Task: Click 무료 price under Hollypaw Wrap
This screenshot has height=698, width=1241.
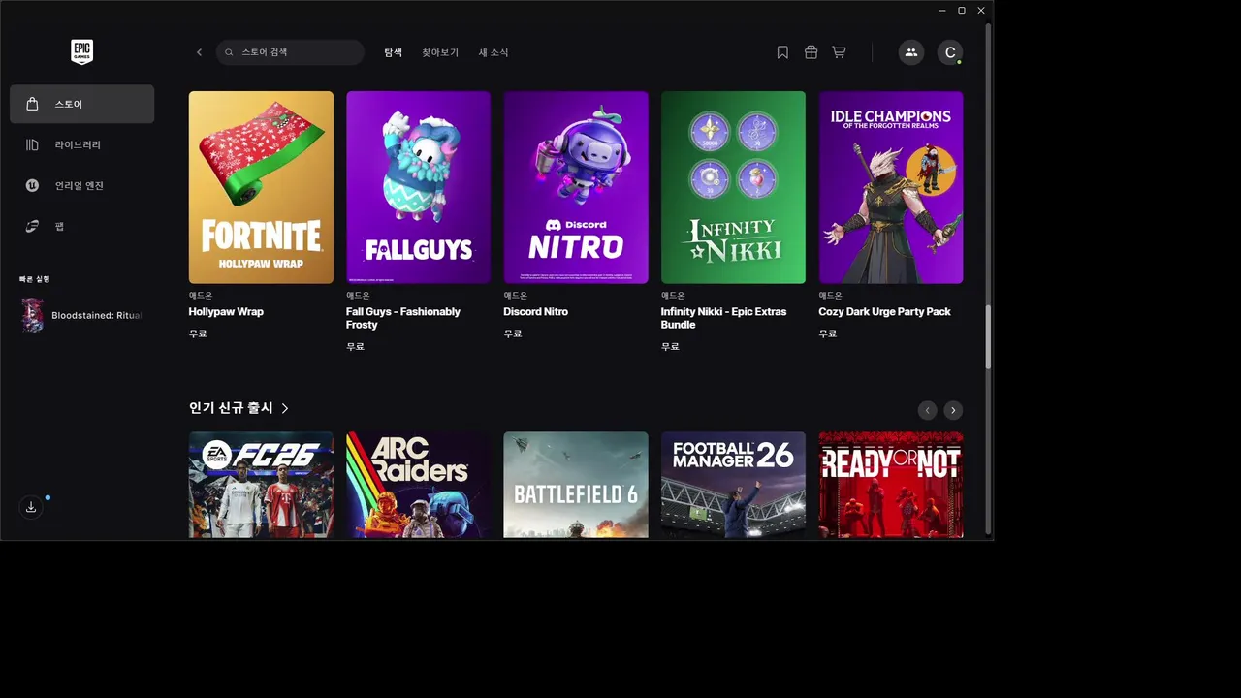Action: (198, 333)
